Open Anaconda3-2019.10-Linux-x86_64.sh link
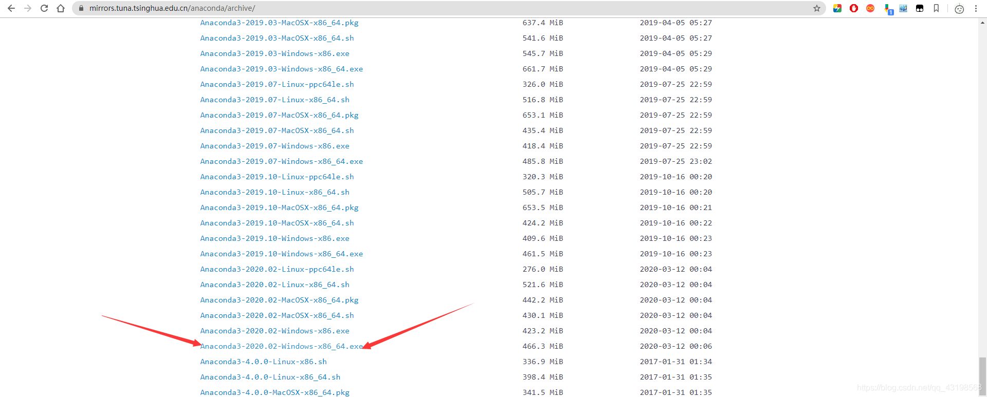 pyautogui.click(x=275, y=192)
